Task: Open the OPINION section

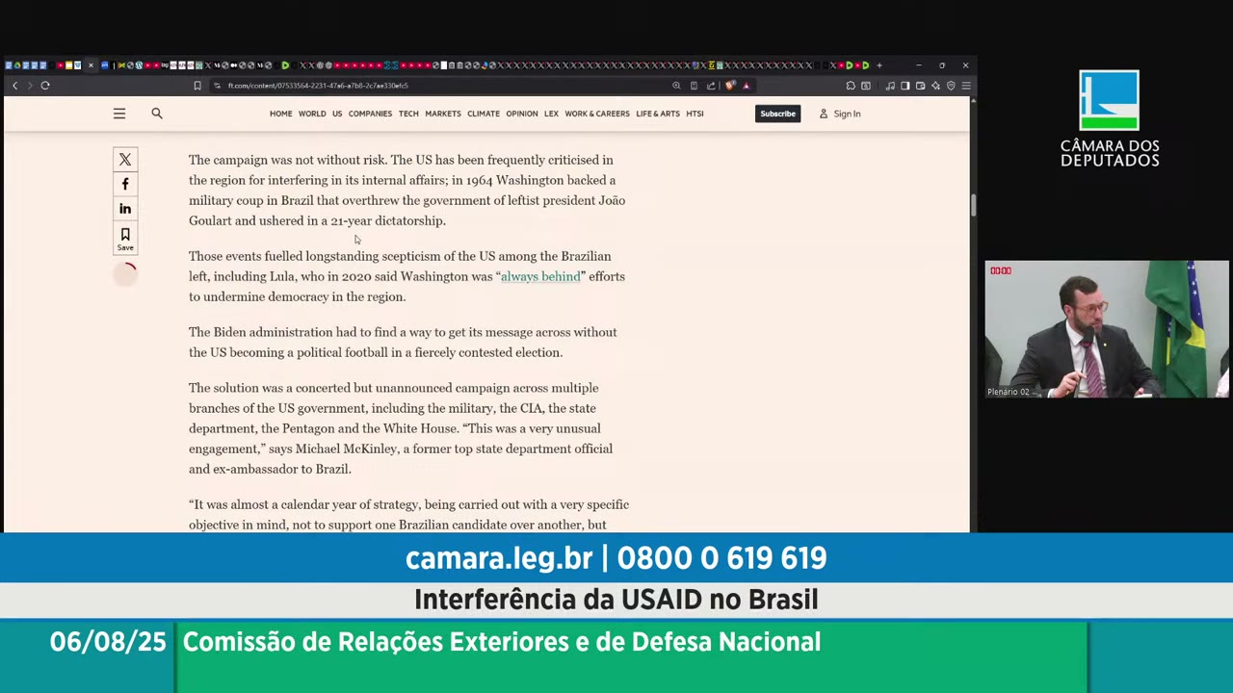Action: pyautogui.click(x=522, y=114)
